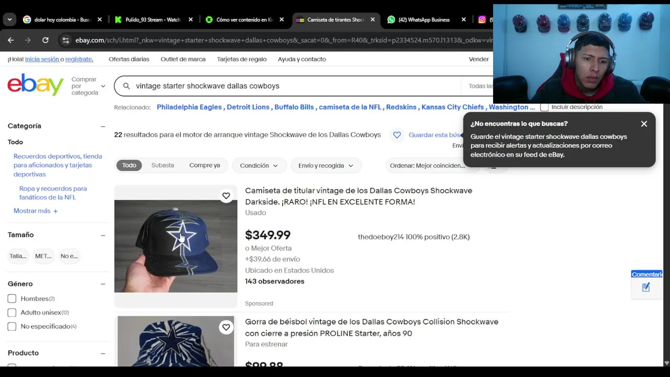670x377 pixels.
Task: Switch to the Pulido_93 Stream tab
Action: tap(153, 19)
